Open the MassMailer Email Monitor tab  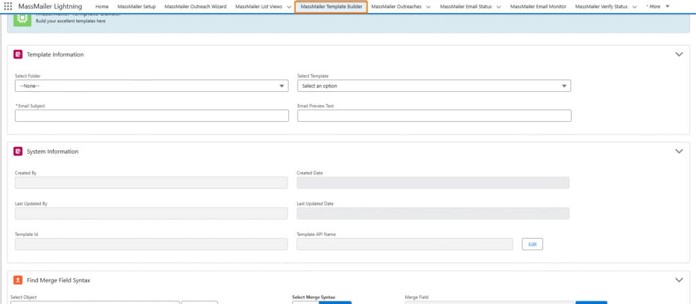(538, 7)
